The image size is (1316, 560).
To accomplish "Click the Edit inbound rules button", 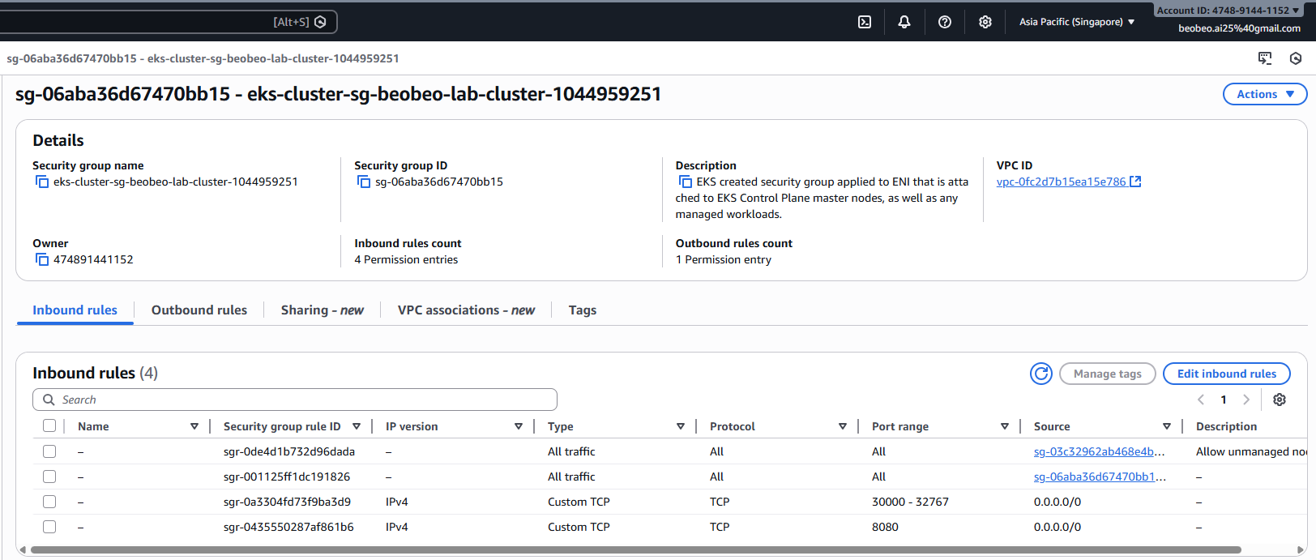I will 1226,374.
